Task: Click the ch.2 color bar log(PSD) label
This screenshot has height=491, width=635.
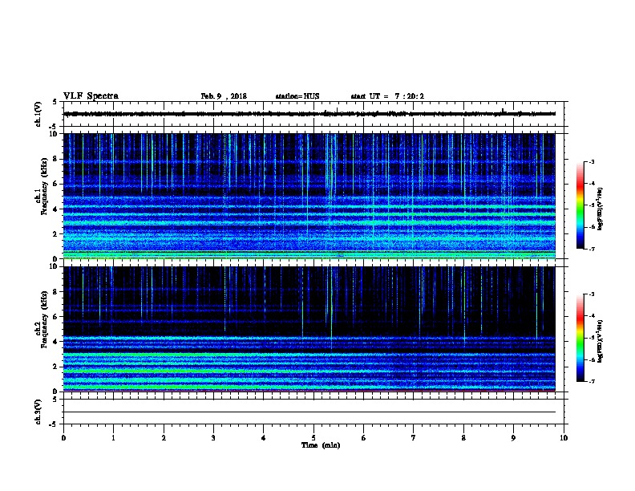Action: [601, 341]
